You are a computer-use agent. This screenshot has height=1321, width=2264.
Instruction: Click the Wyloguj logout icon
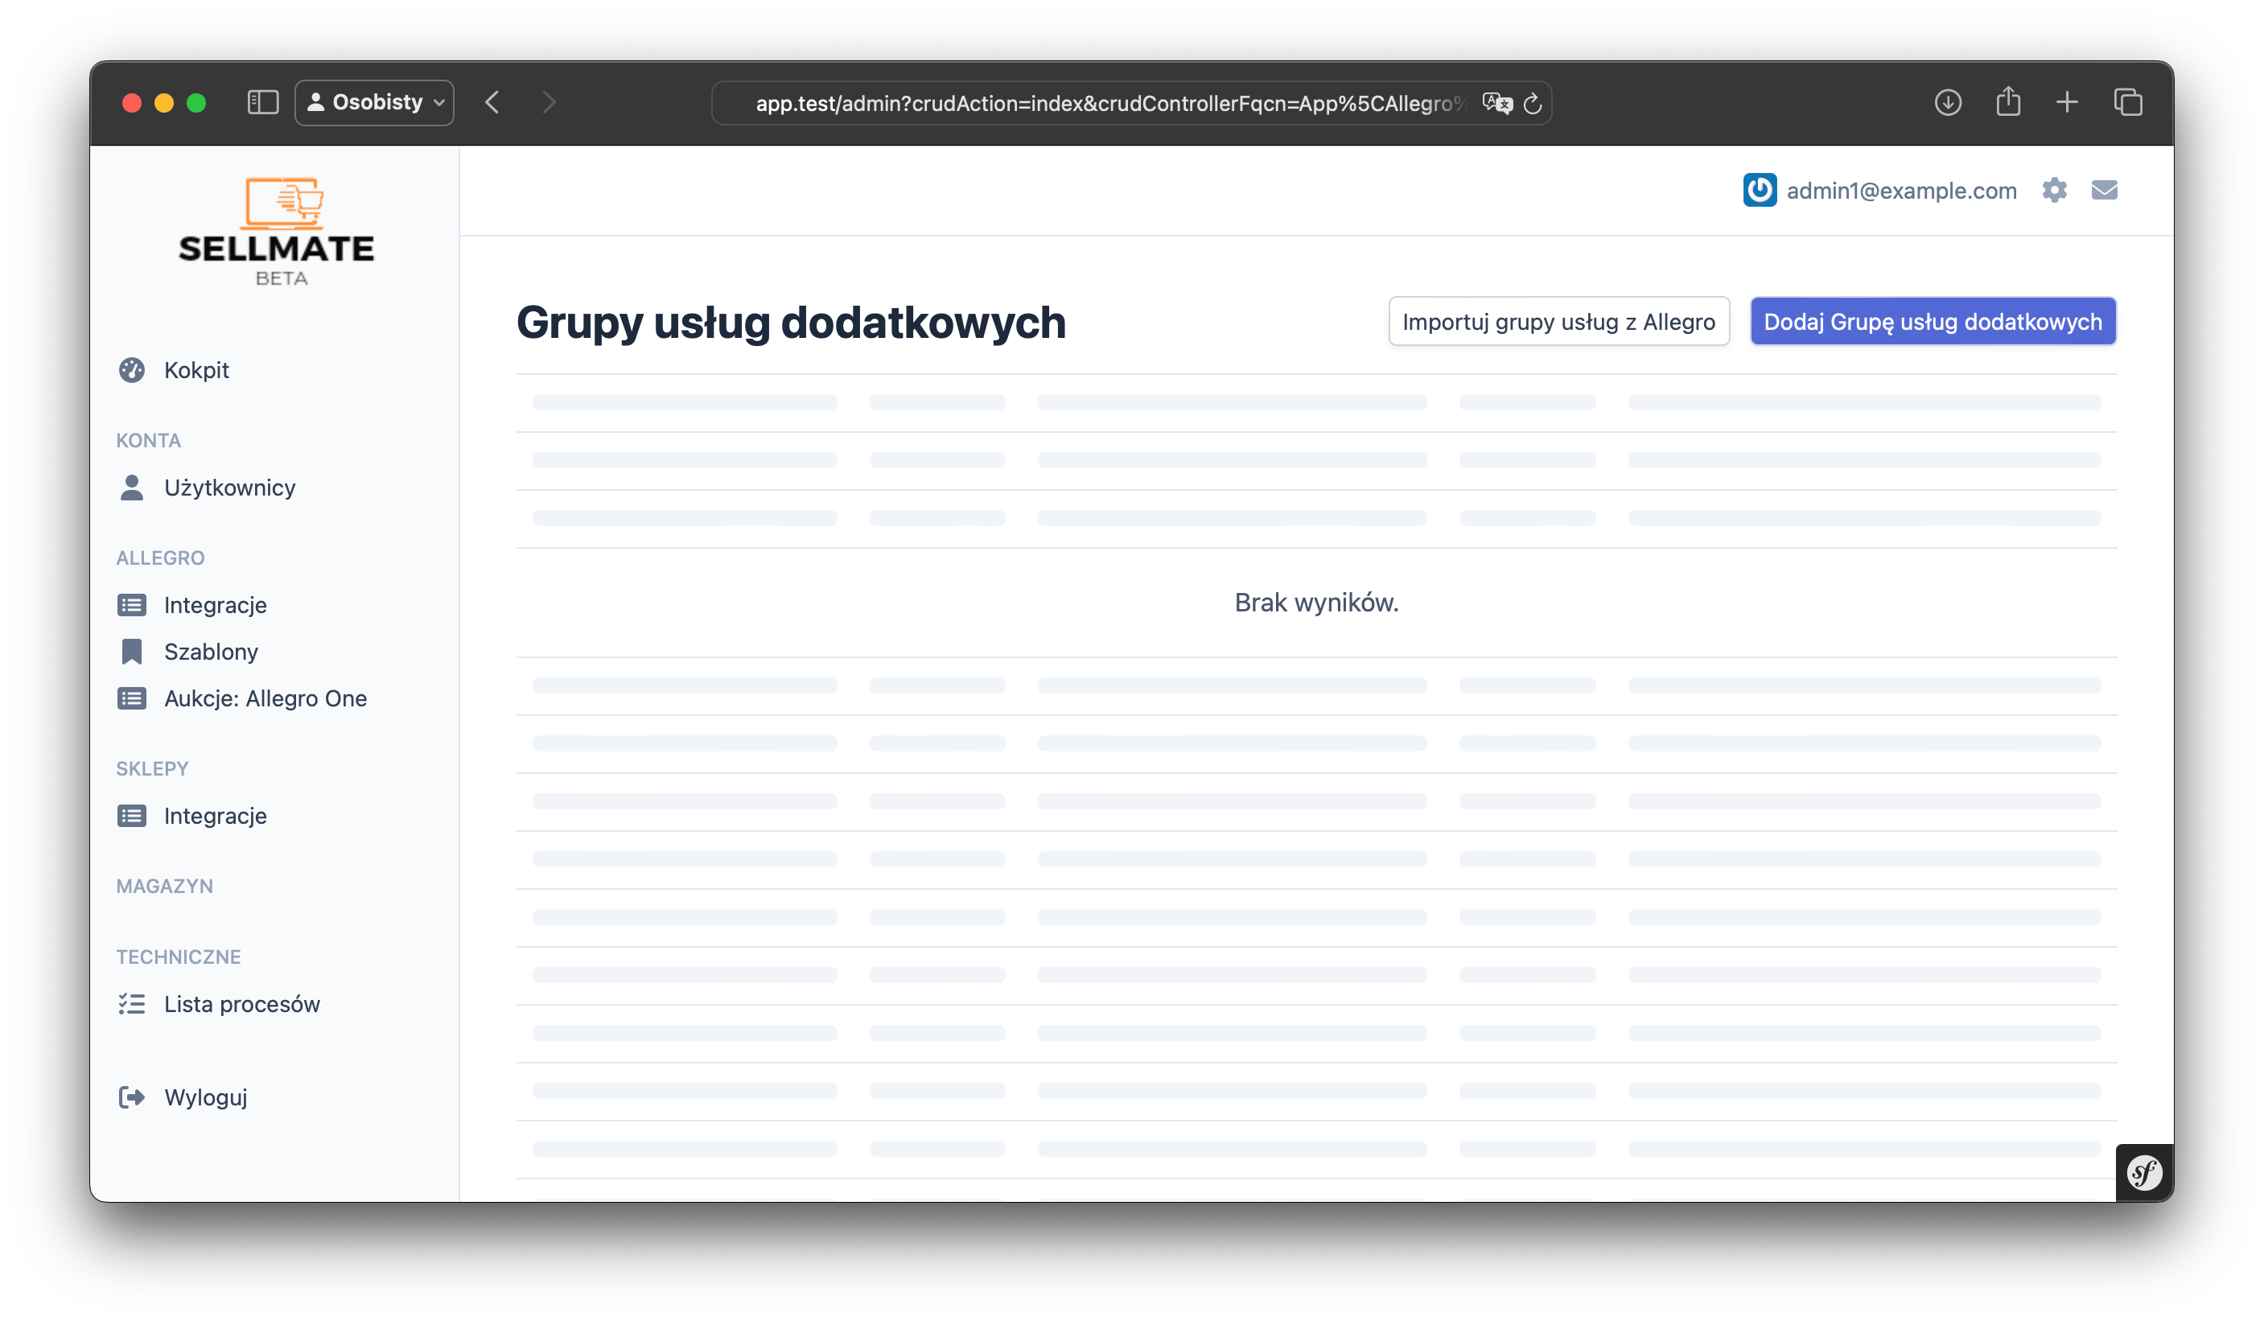[x=132, y=1097]
